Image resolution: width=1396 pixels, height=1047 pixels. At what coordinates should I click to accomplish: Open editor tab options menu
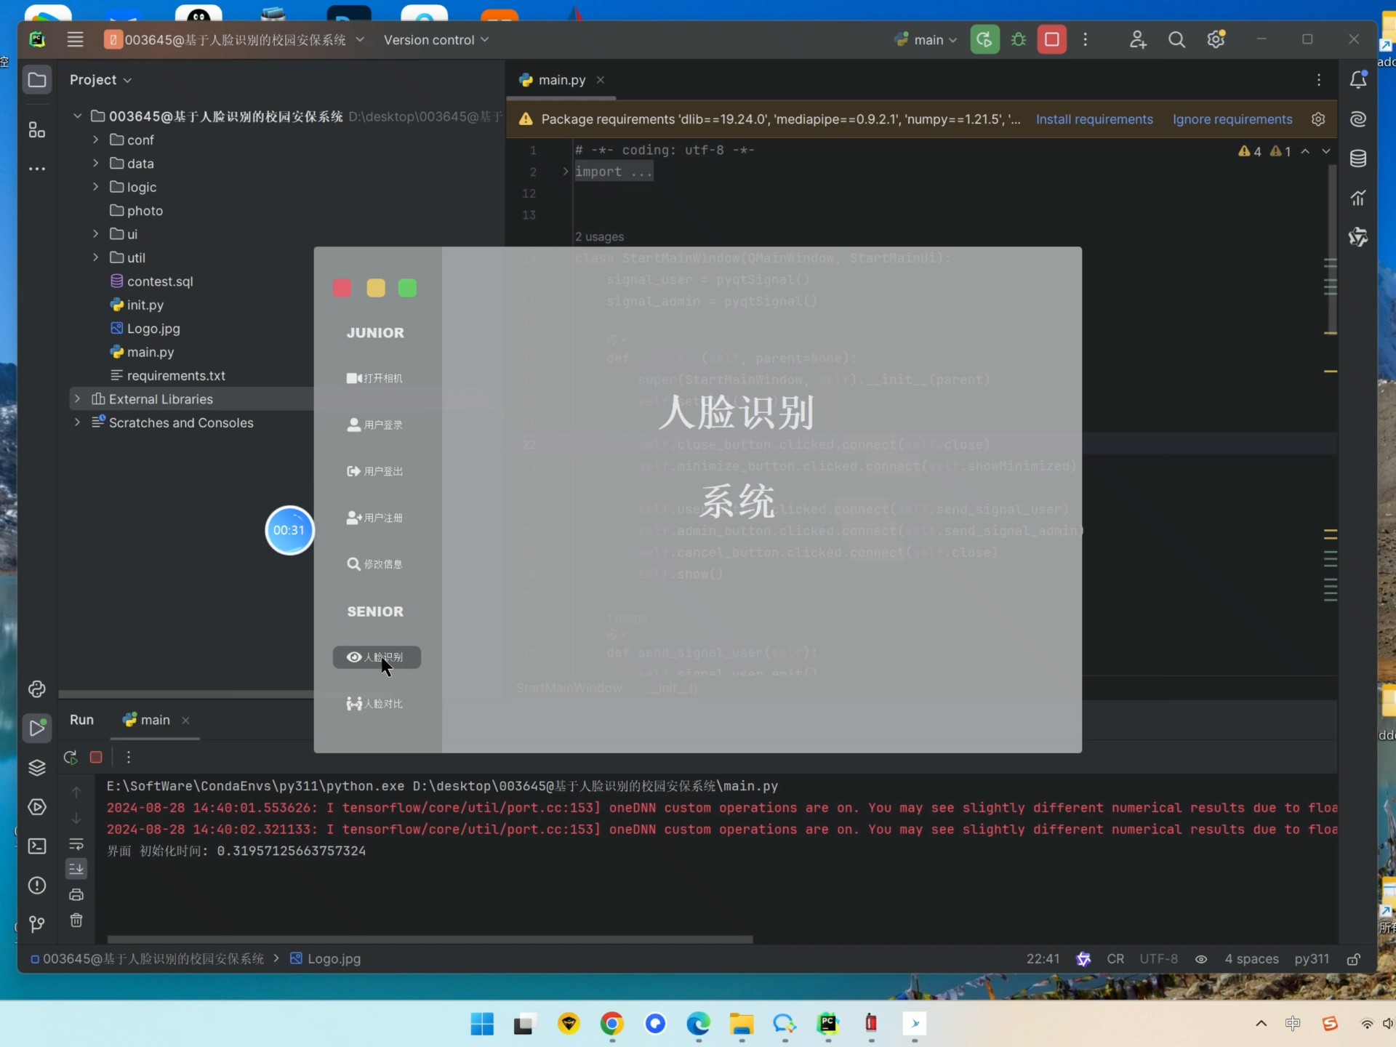tap(1318, 80)
